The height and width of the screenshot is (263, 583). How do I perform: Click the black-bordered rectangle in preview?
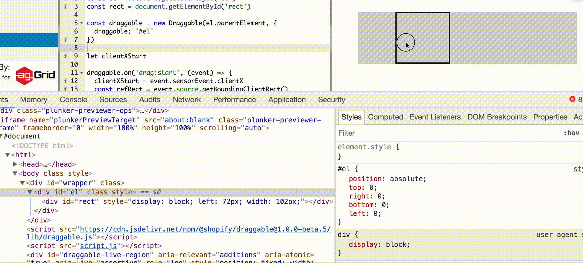[x=422, y=38]
